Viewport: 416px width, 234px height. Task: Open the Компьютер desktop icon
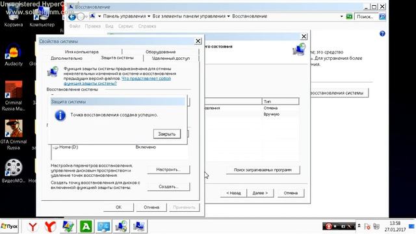tap(42, 16)
